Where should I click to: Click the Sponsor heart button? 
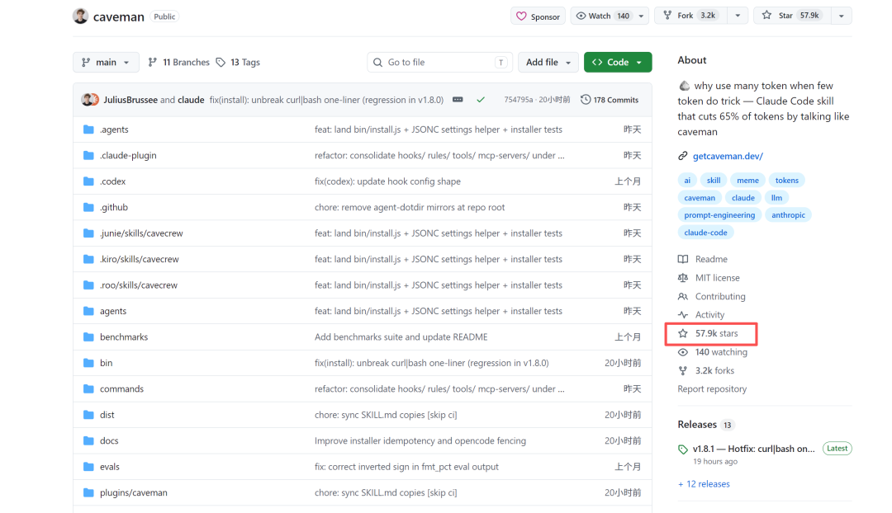tap(538, 16)
